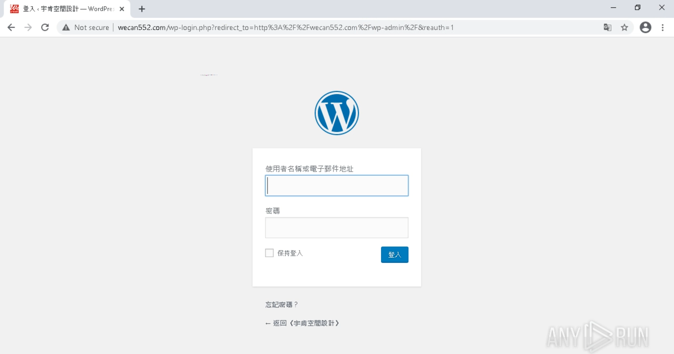The height and width of the screenshot is (354, 674).
Task: Open the Not secure warning icon
Action: coord(66,27)
